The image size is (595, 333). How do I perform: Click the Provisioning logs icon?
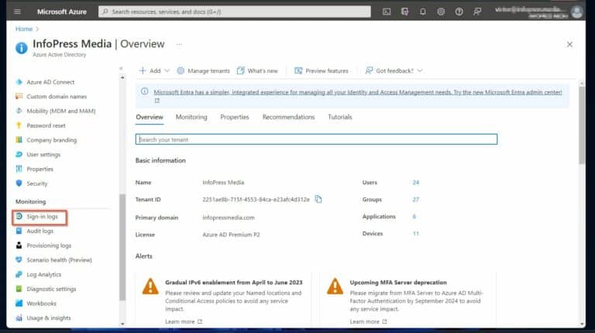coord(19,245)
